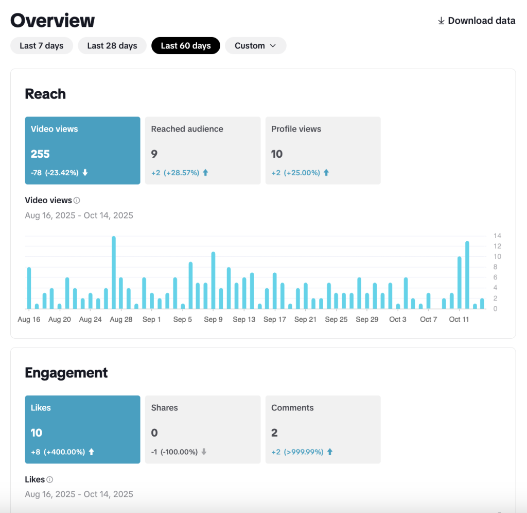Click the Download data link
This screenshot has width=527, height=513.
[481, 21]
